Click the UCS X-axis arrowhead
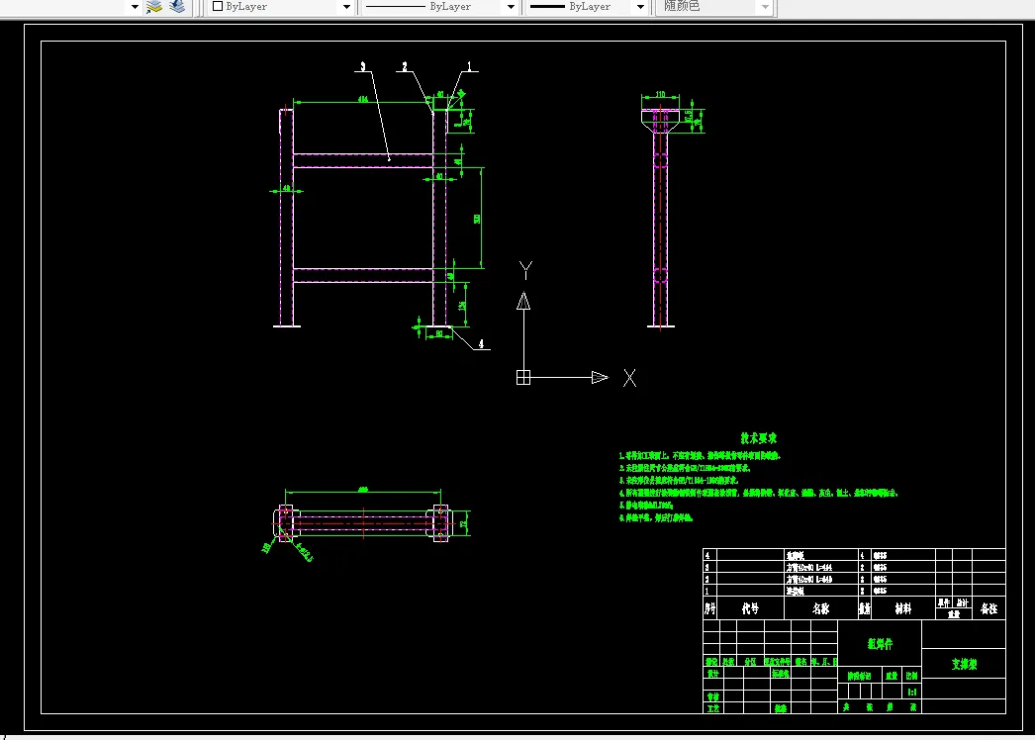 600,377
